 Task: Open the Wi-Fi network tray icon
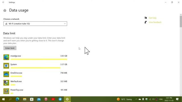coord(150,99)
